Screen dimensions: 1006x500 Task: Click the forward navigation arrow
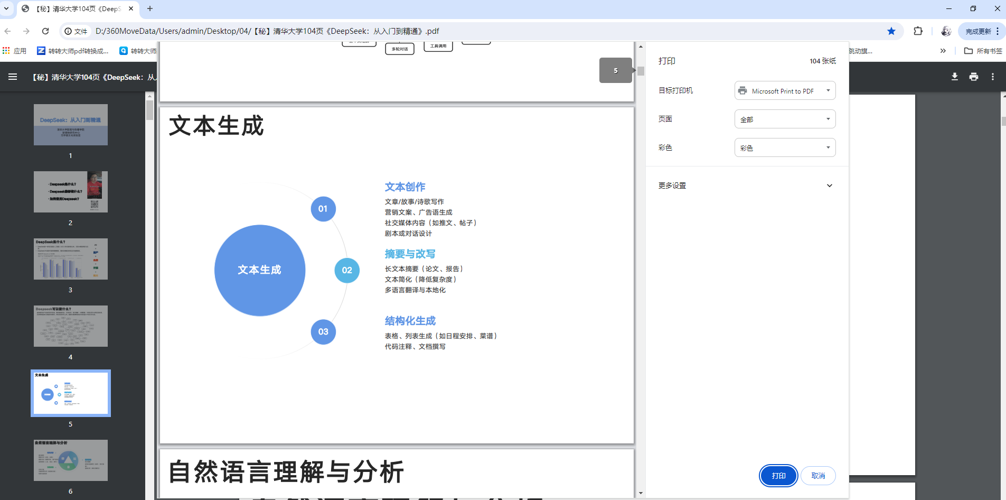click(27, 31)
